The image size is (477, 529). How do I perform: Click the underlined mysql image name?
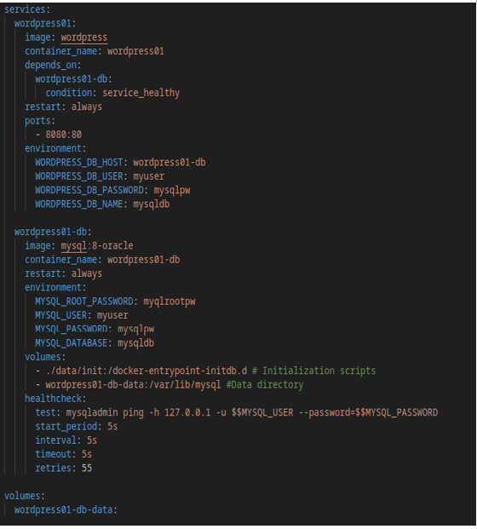tap(73, 246)
